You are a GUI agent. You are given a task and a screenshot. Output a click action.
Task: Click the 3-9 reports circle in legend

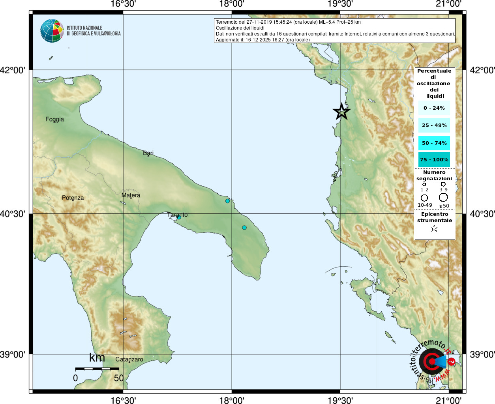click(443, 184)
